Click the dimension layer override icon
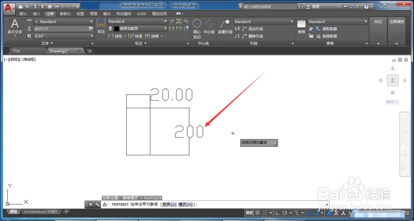 coord(111,28)
